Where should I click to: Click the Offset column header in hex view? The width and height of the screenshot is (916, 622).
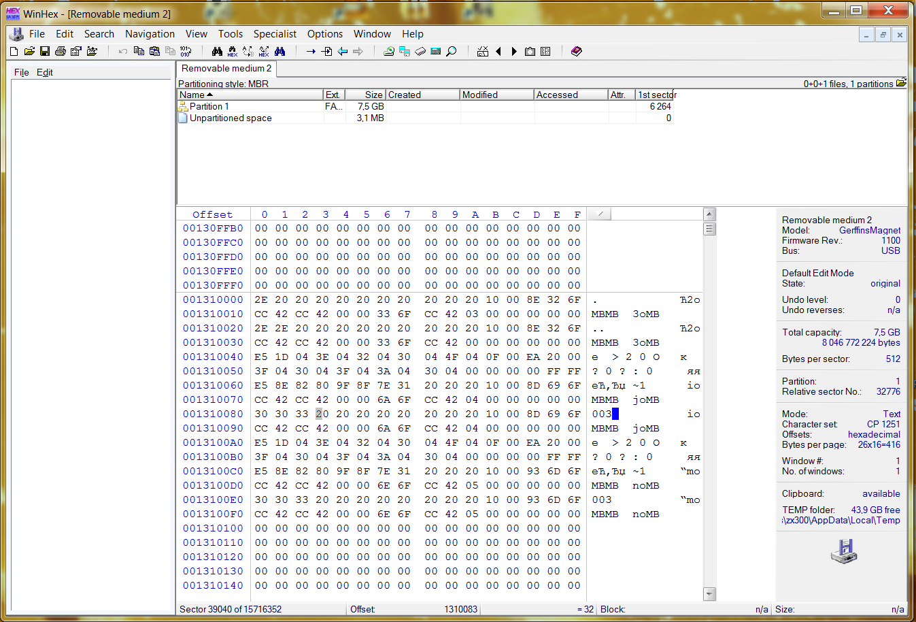212,214
